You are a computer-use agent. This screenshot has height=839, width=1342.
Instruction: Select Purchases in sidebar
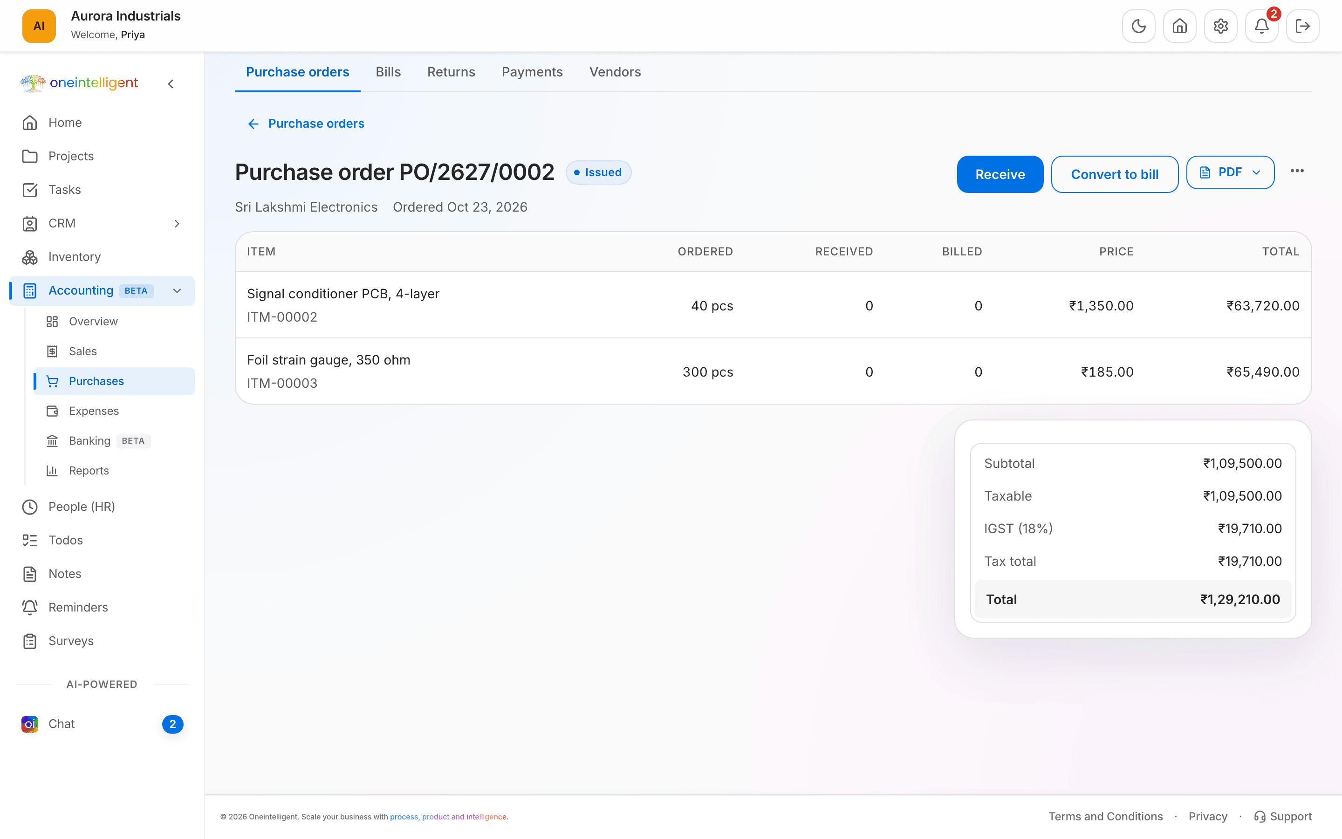114,381
